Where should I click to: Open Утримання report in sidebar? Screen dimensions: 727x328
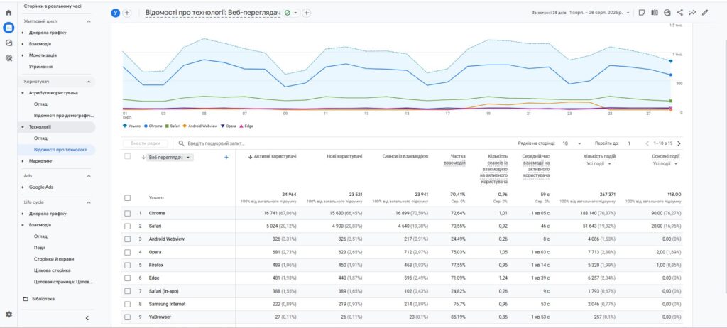click(x=40, y=67)
